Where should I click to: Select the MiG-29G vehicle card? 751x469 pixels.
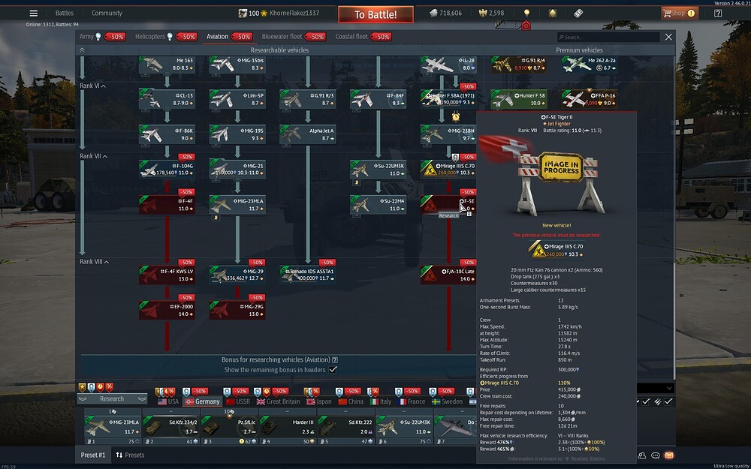pos(237,310)
